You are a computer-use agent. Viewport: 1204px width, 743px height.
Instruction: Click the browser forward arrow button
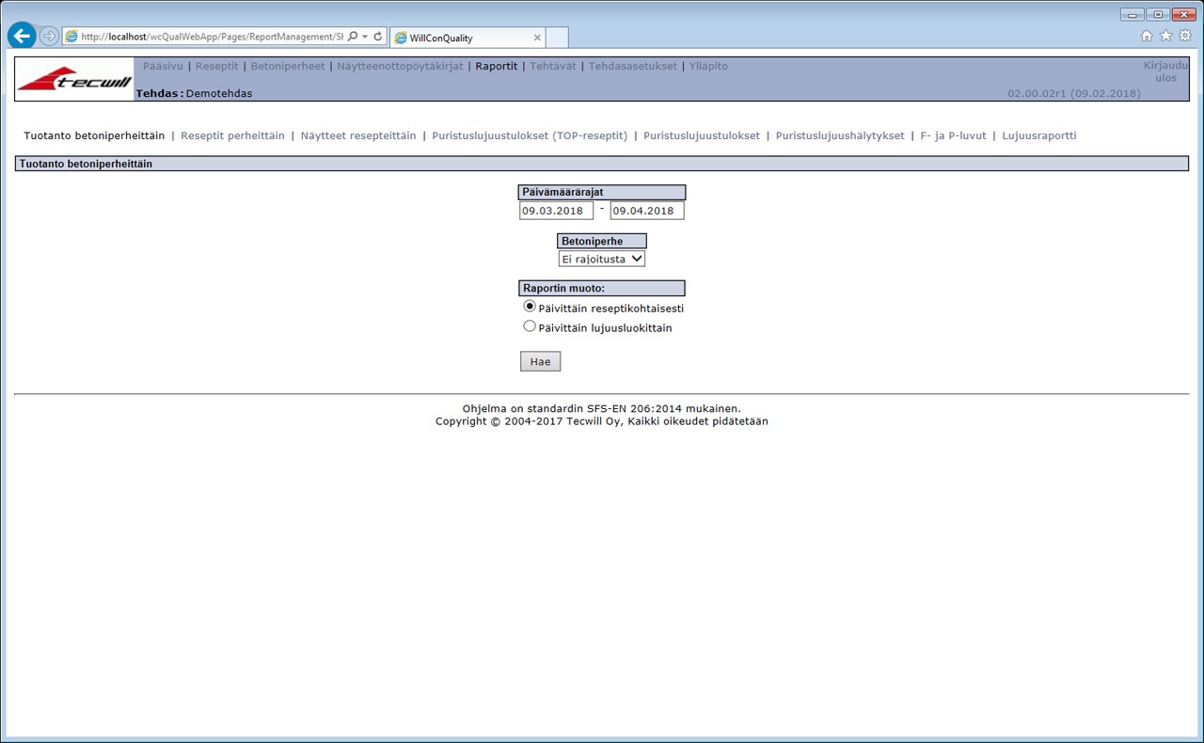pyautogui.click(x=49, y=37)
